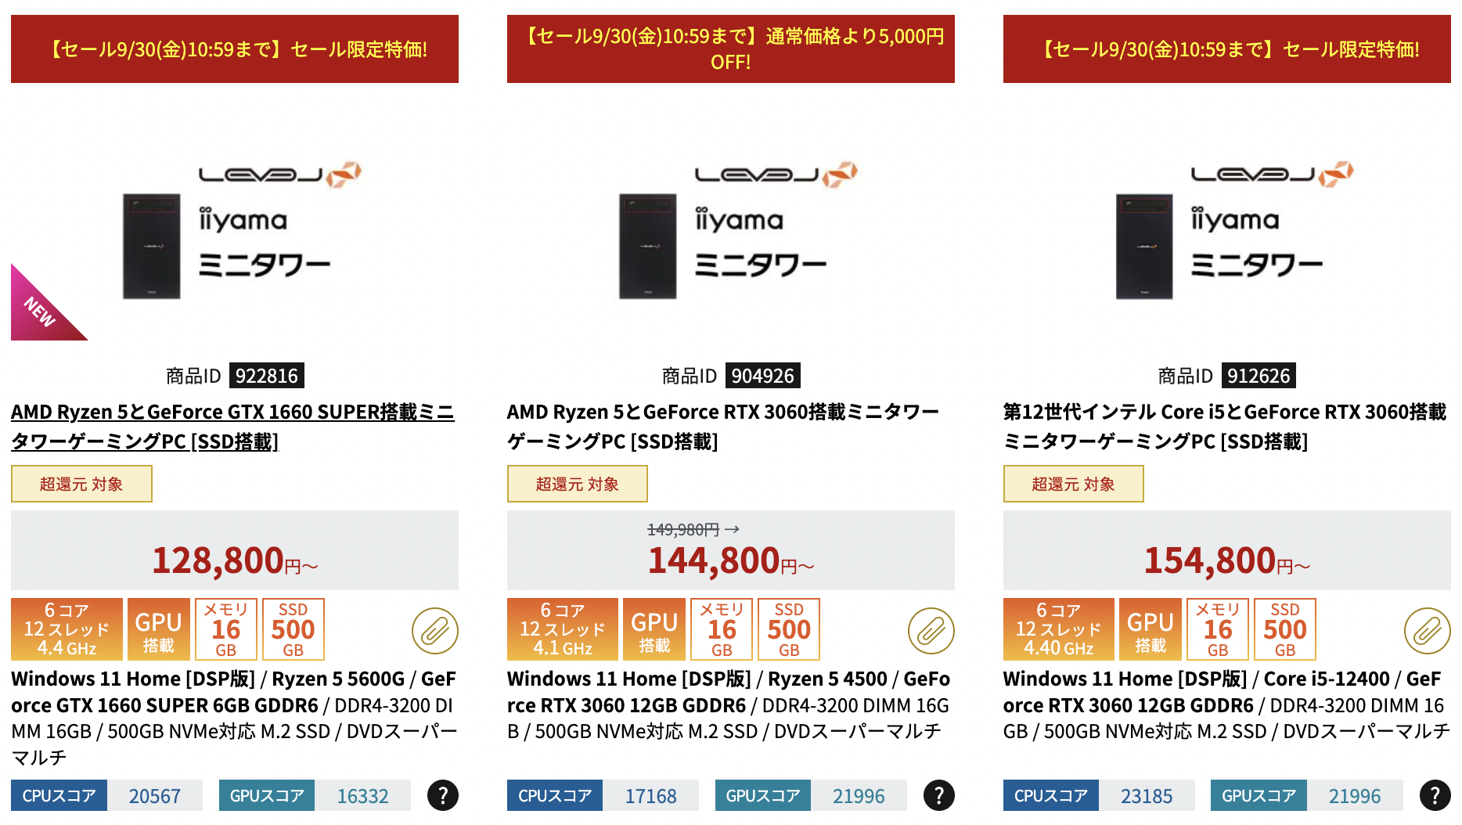Click the SSD 500GB badge on the 154,800円 product
Screen dimensions: 1462x825
(x=1285, y=629)
